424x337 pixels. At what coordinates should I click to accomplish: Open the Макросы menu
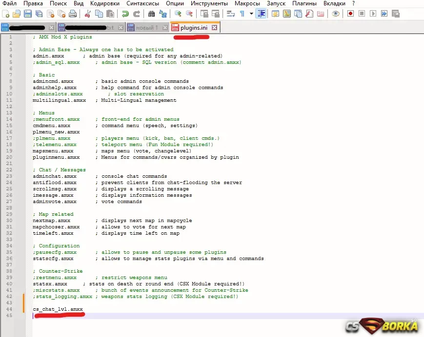(247, 3)
